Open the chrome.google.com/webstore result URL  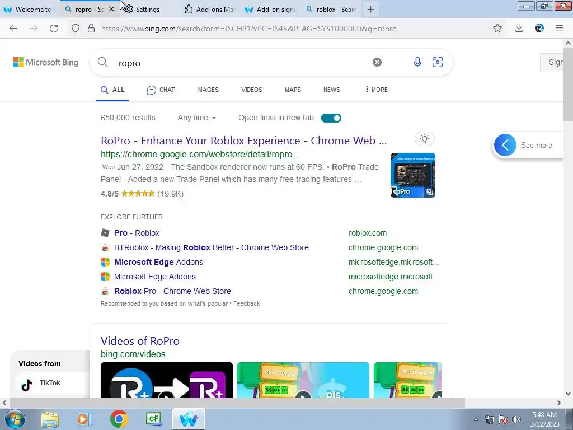click(x=200, y=155)
